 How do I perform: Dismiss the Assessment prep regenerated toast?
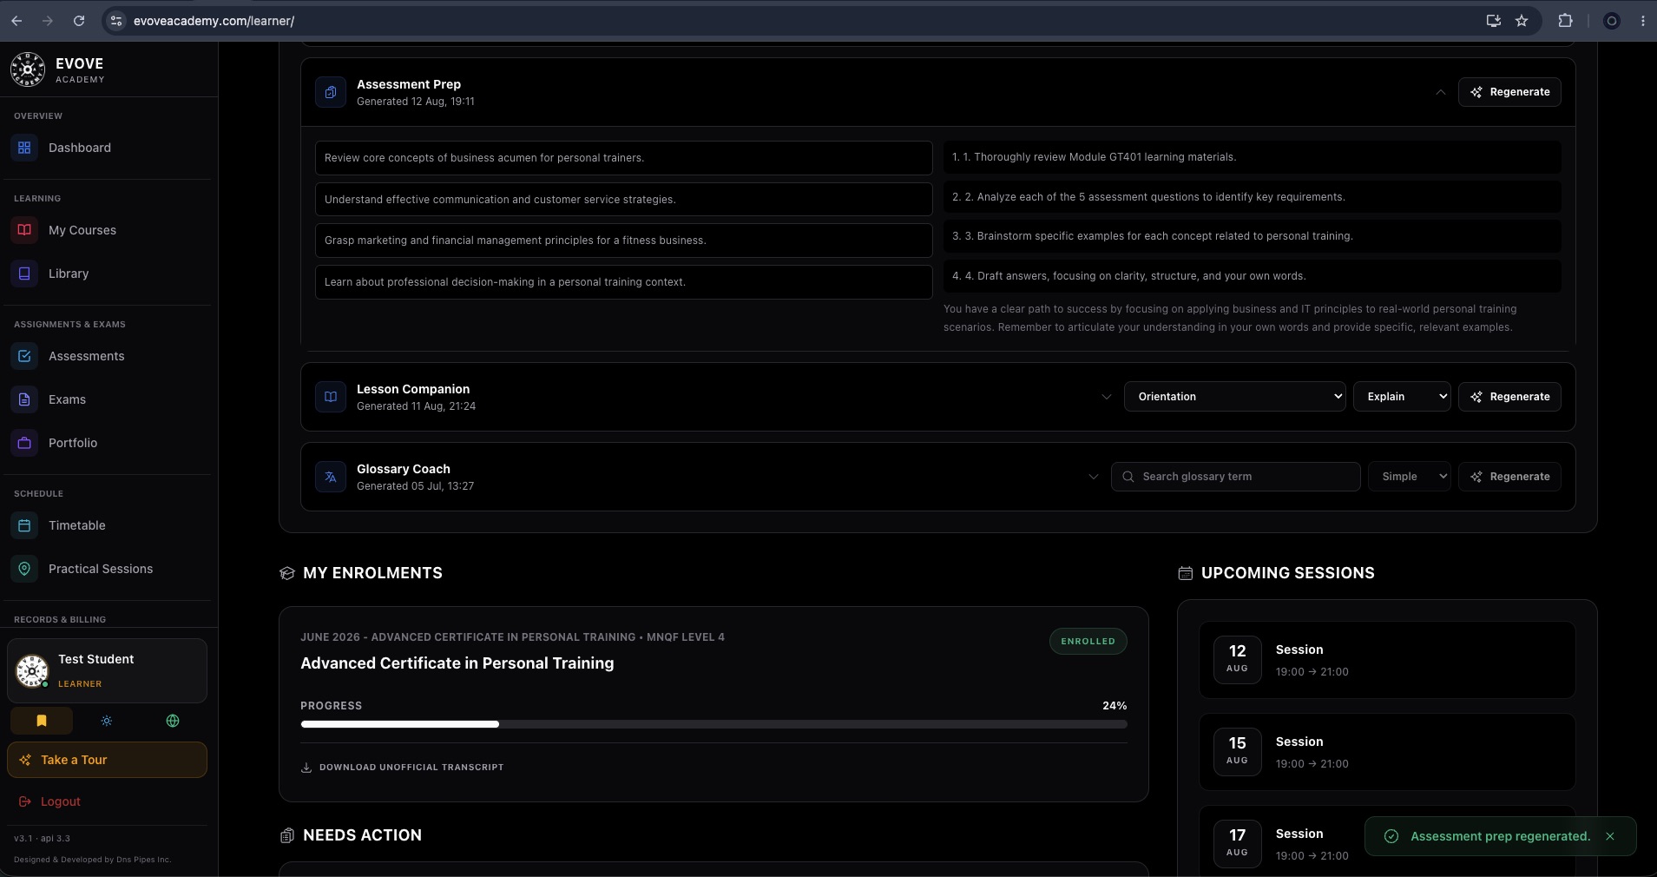click(x=1610, y=836)
